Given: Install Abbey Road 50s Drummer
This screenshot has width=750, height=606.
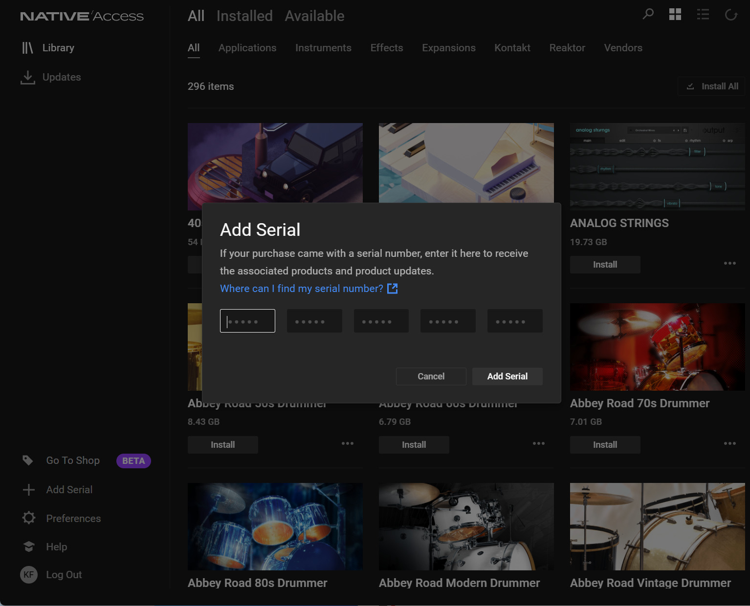Looking at the screenshot, I should (223, 445).
